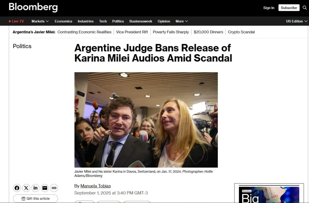This screenshot has height=203, width=309.
Task: Share article via email icon
Action: tap(45, 188)
